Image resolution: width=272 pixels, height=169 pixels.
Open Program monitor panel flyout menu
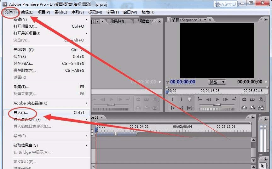tap(266, 20)
